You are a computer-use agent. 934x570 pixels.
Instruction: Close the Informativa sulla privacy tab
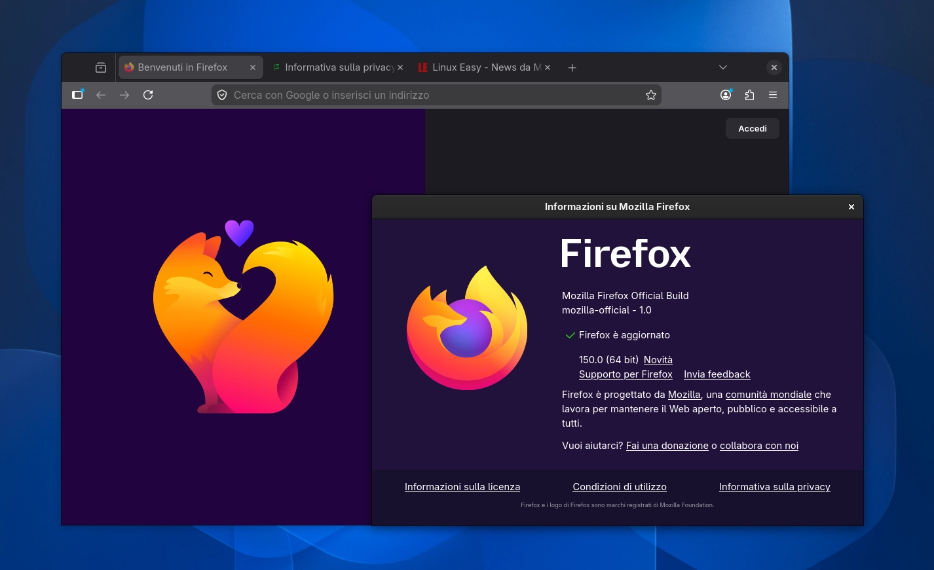click(x=400, y=67)
